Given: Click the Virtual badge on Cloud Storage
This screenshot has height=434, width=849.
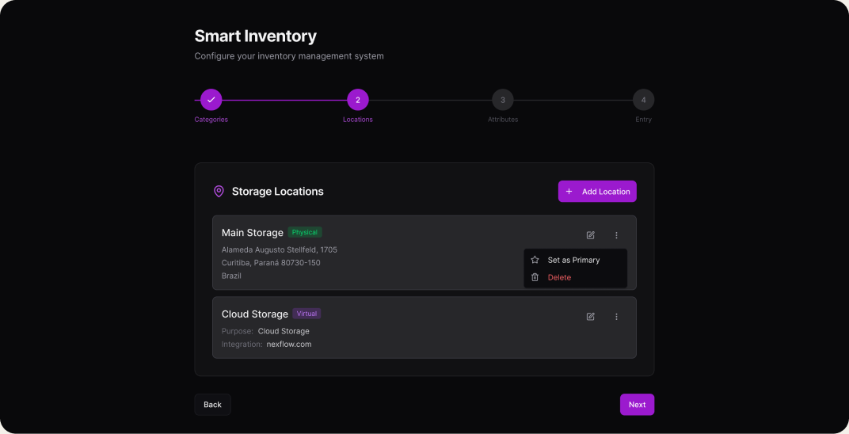Looking at the screenshot, I should click(x=306, y=314).
